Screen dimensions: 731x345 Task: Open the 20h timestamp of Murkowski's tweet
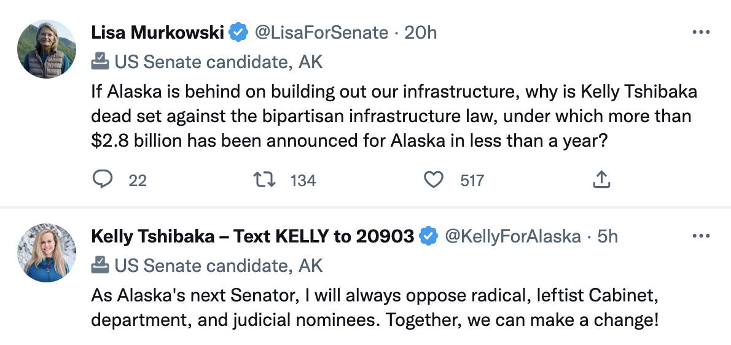pos(421,33)
